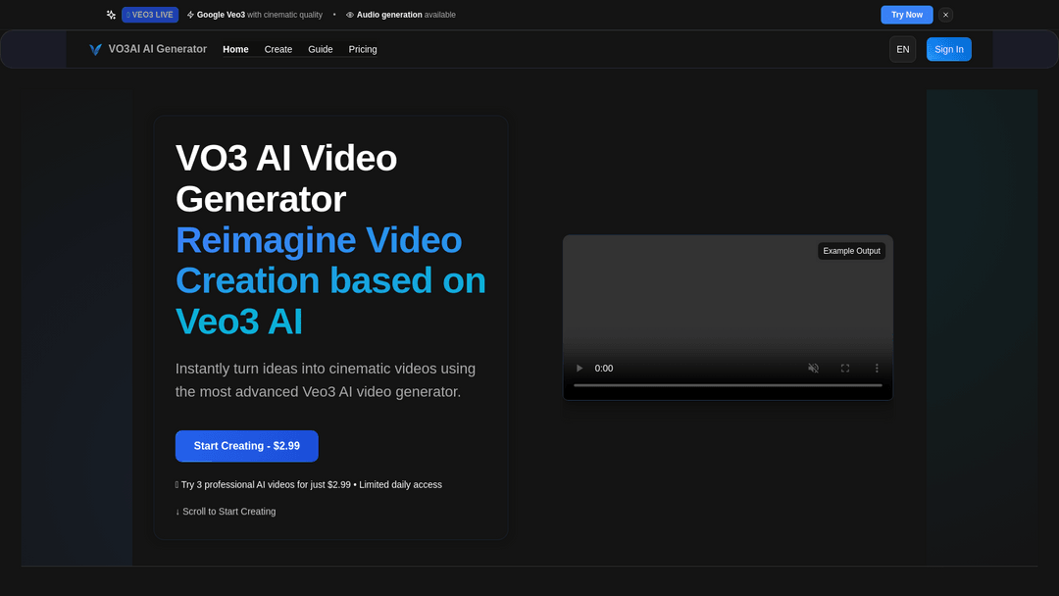Screen dimensions: 1059x596
Task: Open the video's three-dot options menu
Action: coord(877,368)
